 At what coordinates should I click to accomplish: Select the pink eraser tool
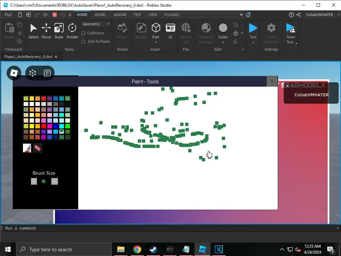[x=37, y=148]
